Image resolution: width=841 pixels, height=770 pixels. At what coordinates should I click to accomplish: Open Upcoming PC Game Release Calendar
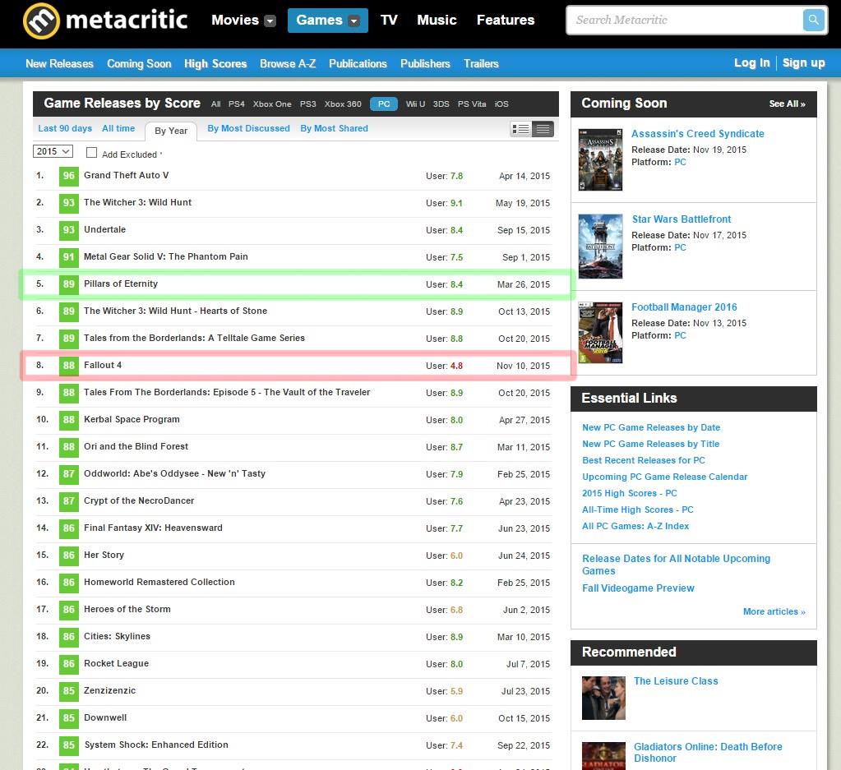click(664, 477)
